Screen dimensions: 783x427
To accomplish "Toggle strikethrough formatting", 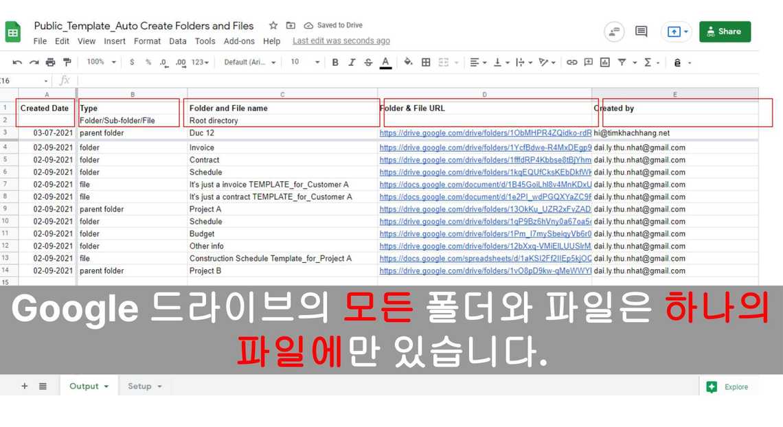I will [x=368, y=62].
